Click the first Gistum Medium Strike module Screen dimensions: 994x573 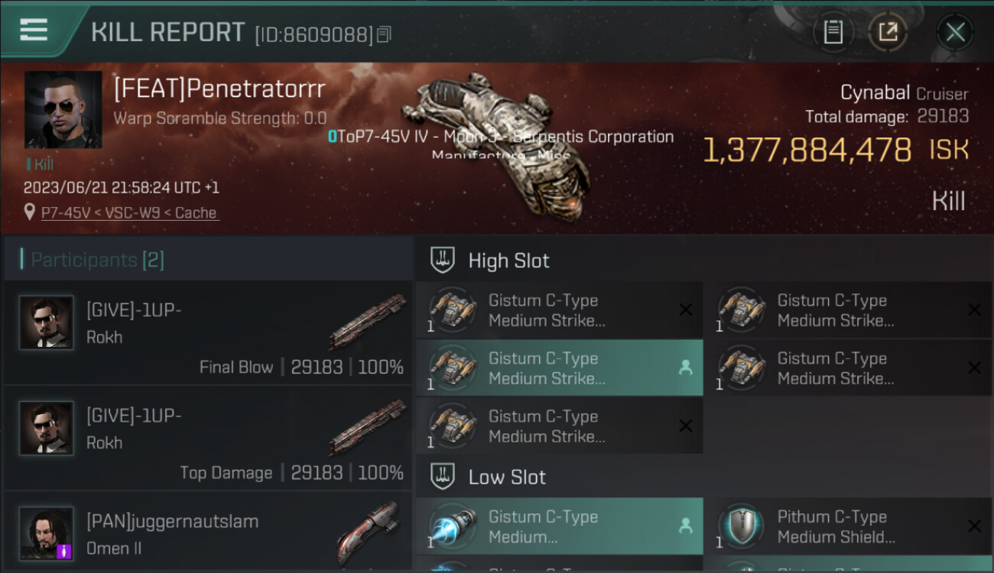(x=559, y=310)
